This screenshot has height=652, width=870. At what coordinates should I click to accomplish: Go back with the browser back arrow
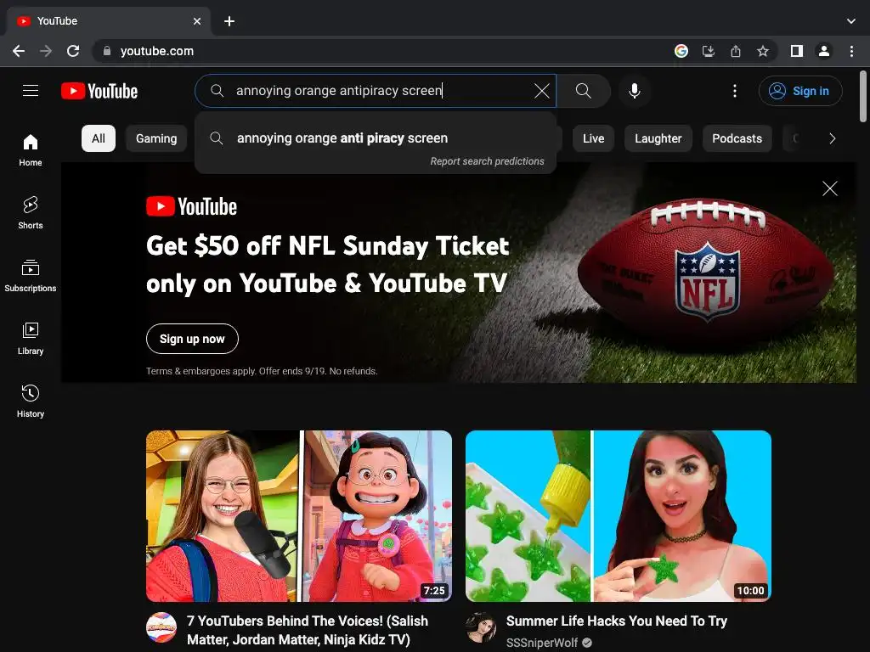(x=19, y=51)
